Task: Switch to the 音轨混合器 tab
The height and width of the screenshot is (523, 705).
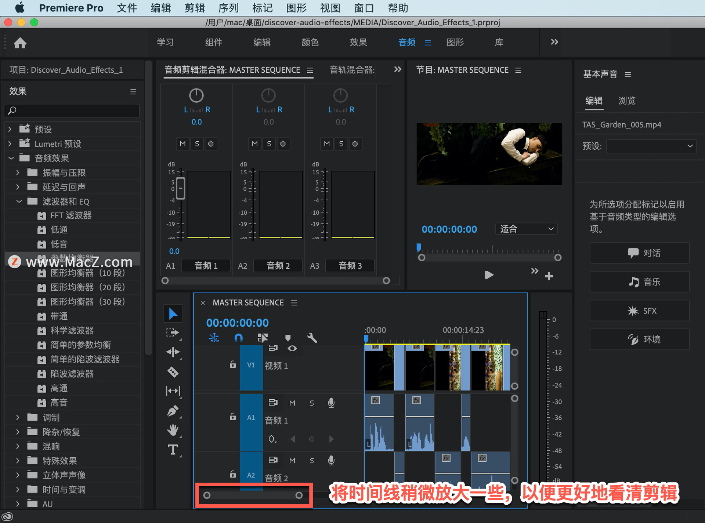Action: (x=352, y=70)
